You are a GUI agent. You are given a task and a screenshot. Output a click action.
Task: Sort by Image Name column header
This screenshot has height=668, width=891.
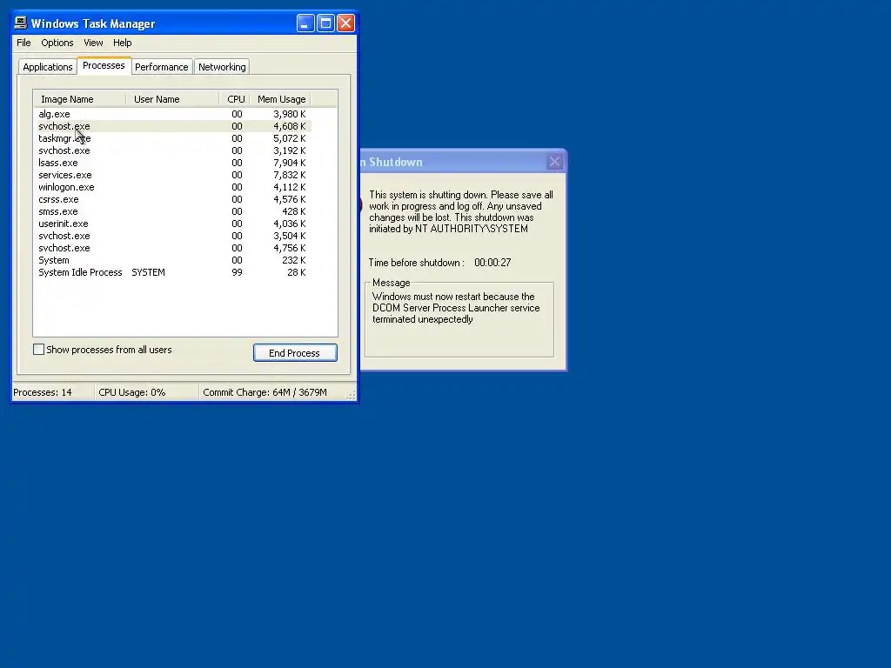click(80, 99)
